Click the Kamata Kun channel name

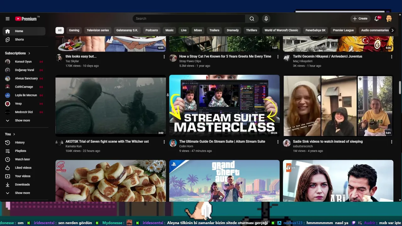(x=73, y=146)
